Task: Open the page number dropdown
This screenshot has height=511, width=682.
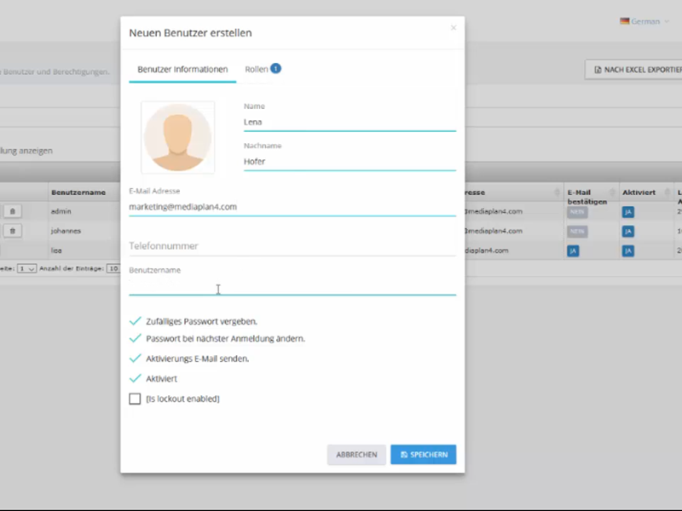Action: [x=27, y=268]
